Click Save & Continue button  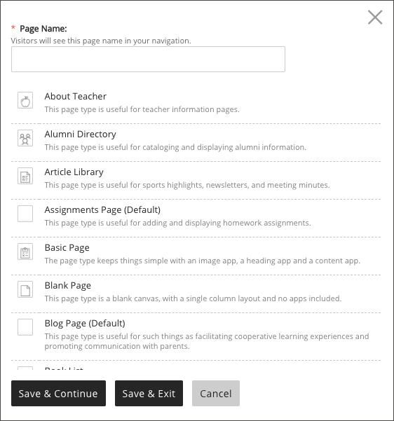click(59, 394)
